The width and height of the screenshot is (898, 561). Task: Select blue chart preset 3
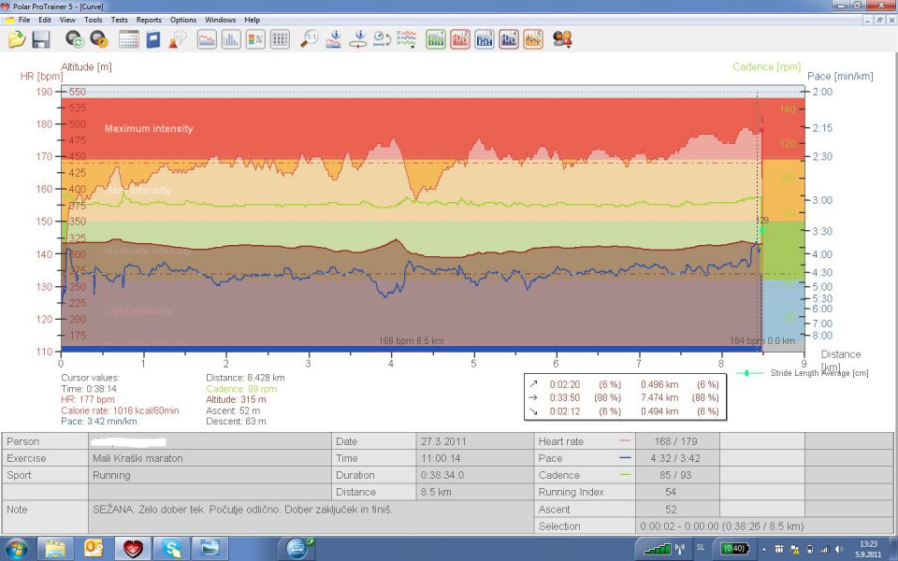pos(485,39)
